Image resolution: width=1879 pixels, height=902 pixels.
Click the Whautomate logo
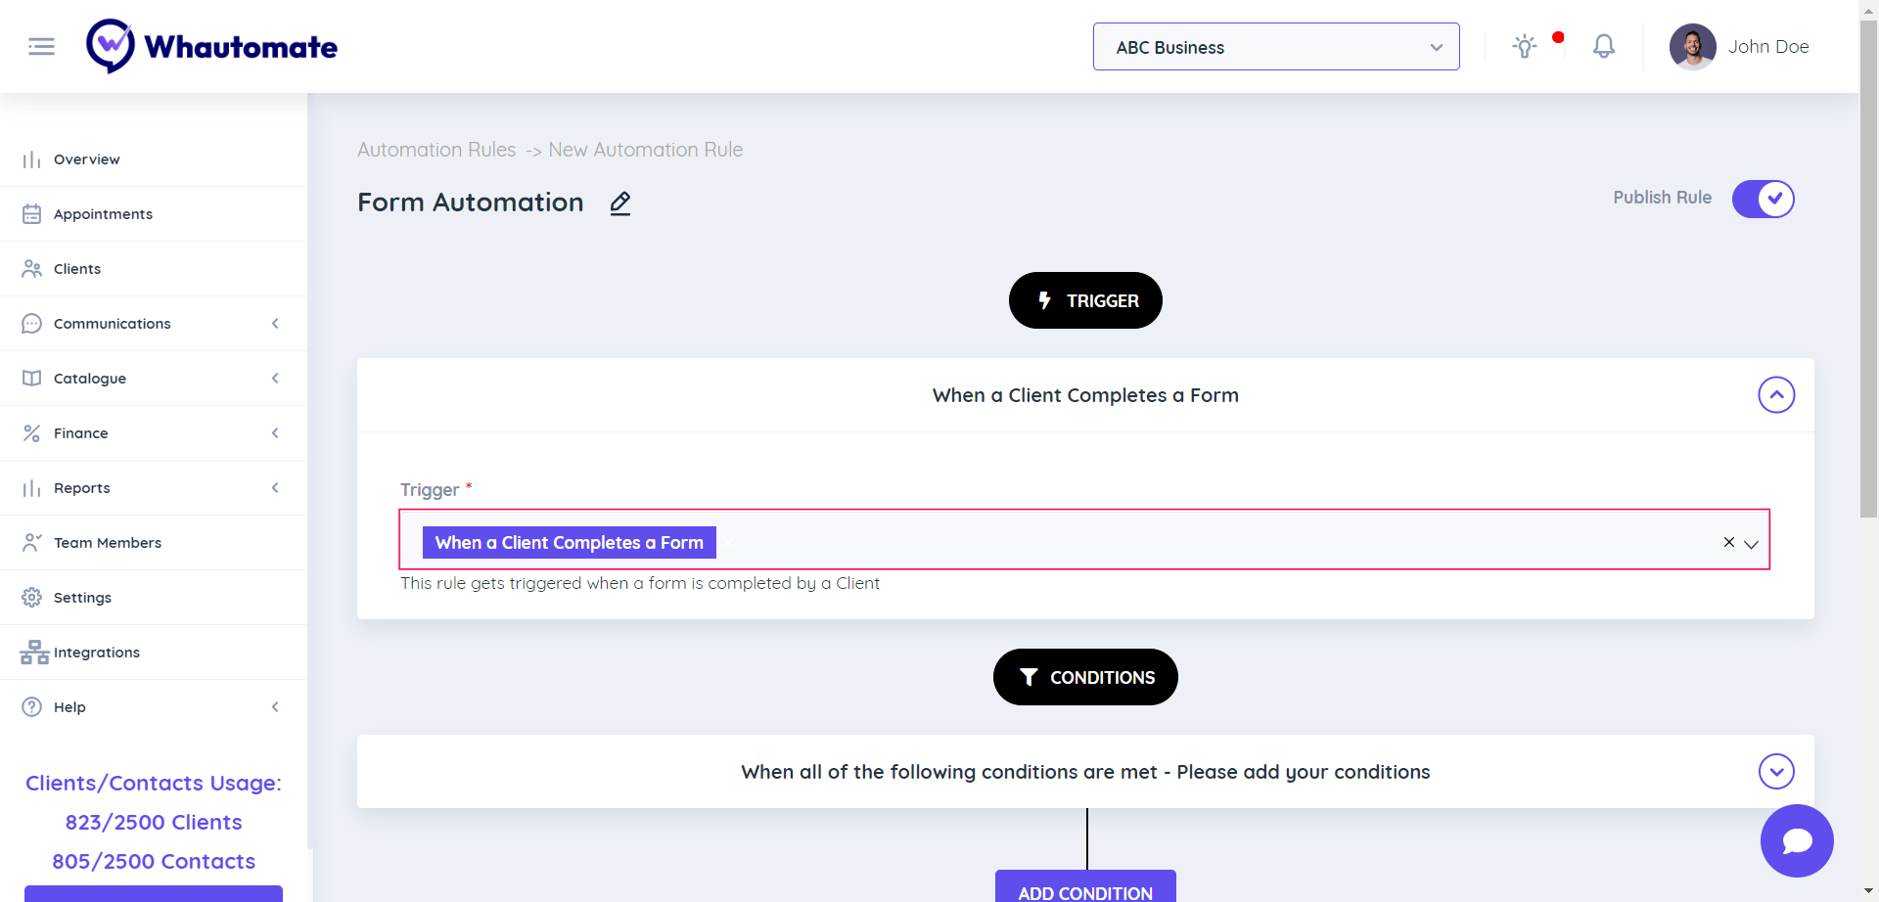pos(211,46)
